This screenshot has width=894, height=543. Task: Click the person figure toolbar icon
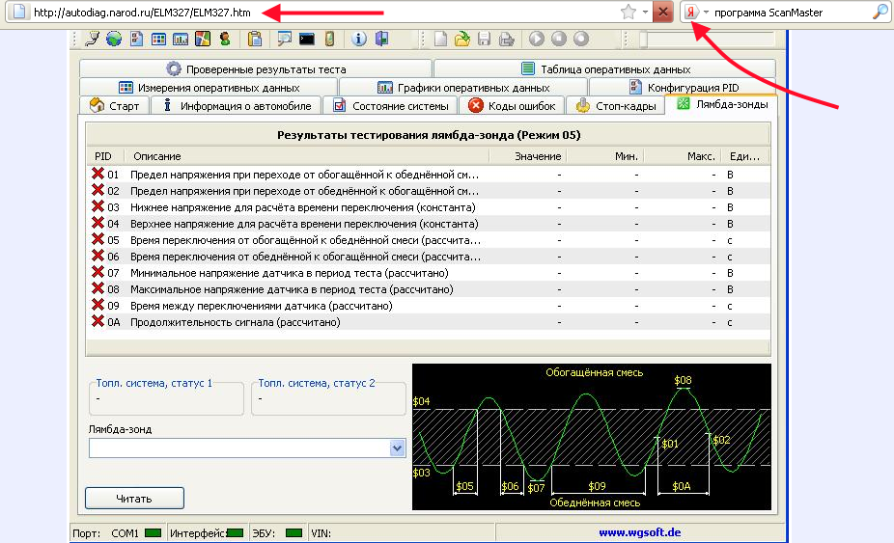[225, 39]
